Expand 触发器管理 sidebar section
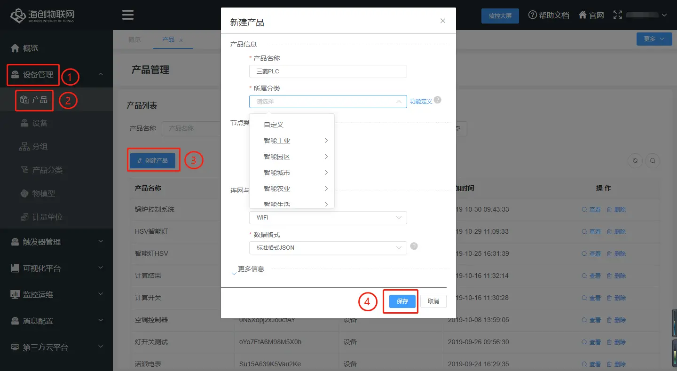This screenshot has height=371, width=677. [x=56, y=242]
